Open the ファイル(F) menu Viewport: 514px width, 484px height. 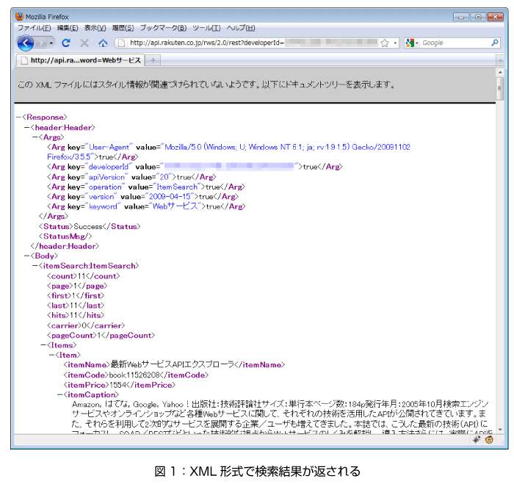click(34, 28)
